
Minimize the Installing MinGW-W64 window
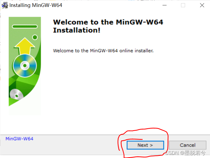pos(164,5)
